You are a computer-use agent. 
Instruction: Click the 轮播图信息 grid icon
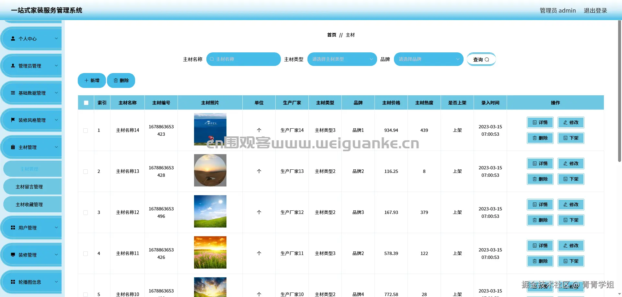click(x=13, y=281)
